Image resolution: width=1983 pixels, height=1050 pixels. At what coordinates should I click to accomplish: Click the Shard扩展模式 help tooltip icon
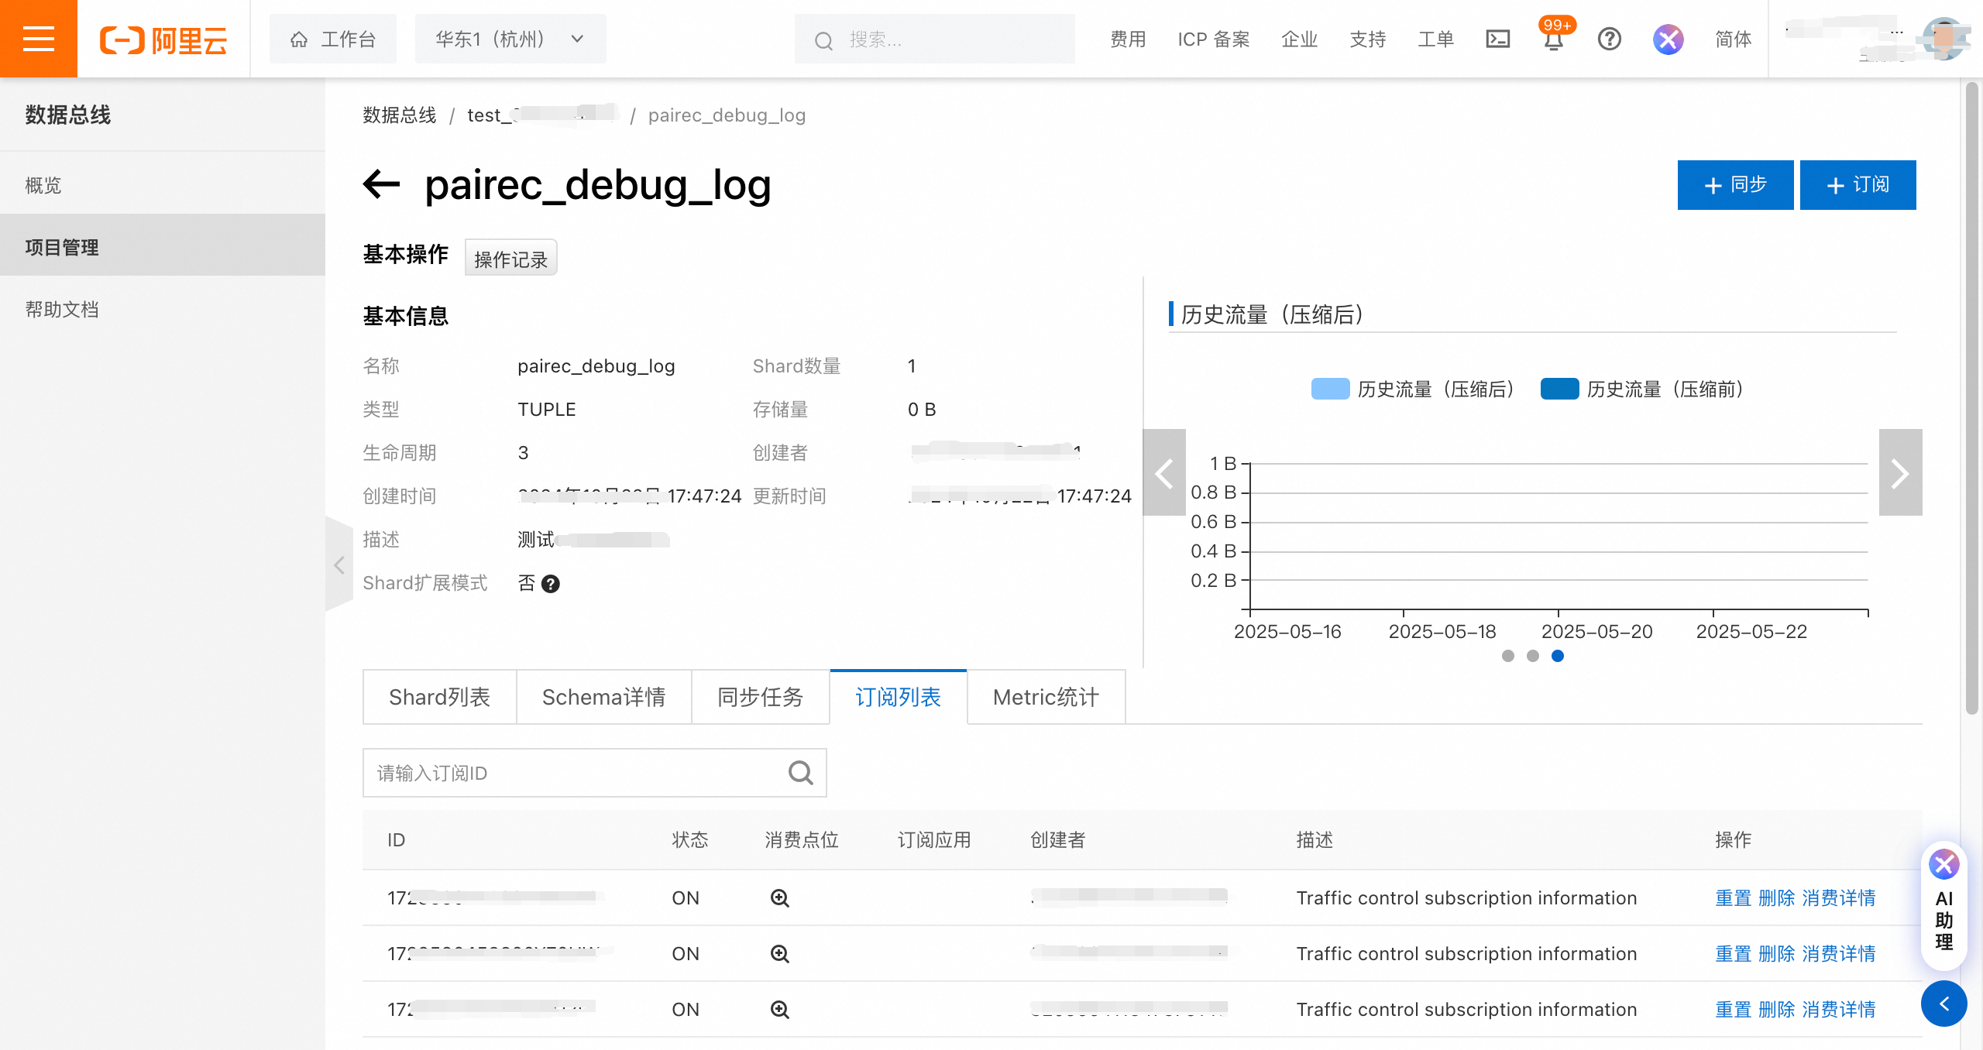tap(551, 584)
